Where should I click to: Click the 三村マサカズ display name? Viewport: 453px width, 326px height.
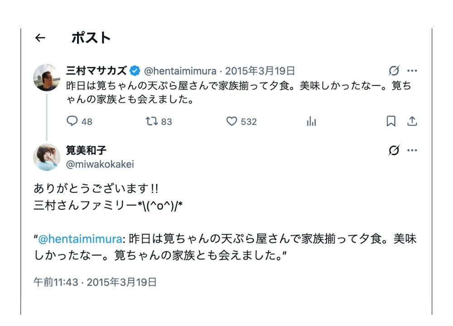click(96, 71)
